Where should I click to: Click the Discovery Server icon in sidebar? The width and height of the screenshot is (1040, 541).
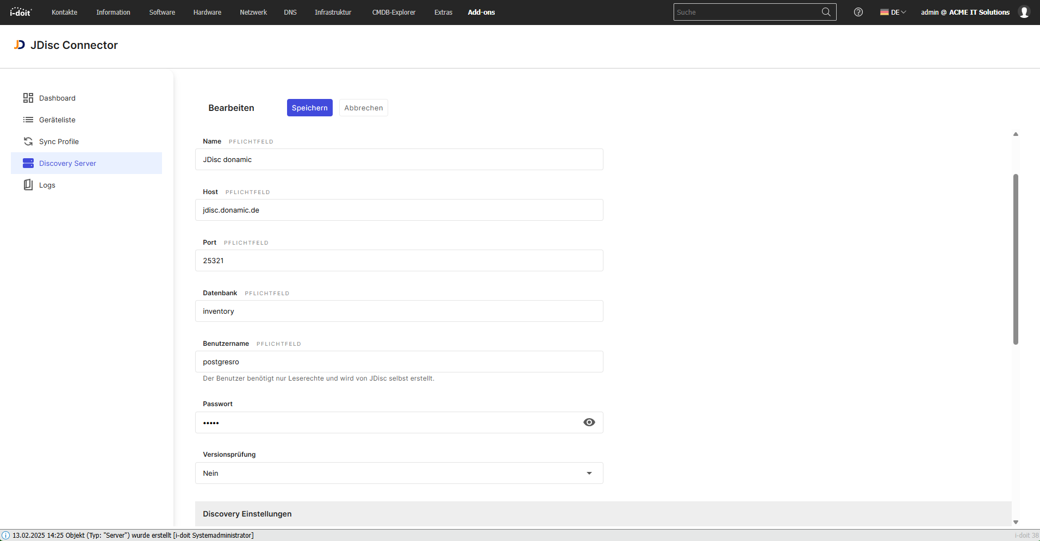(28, 163)
